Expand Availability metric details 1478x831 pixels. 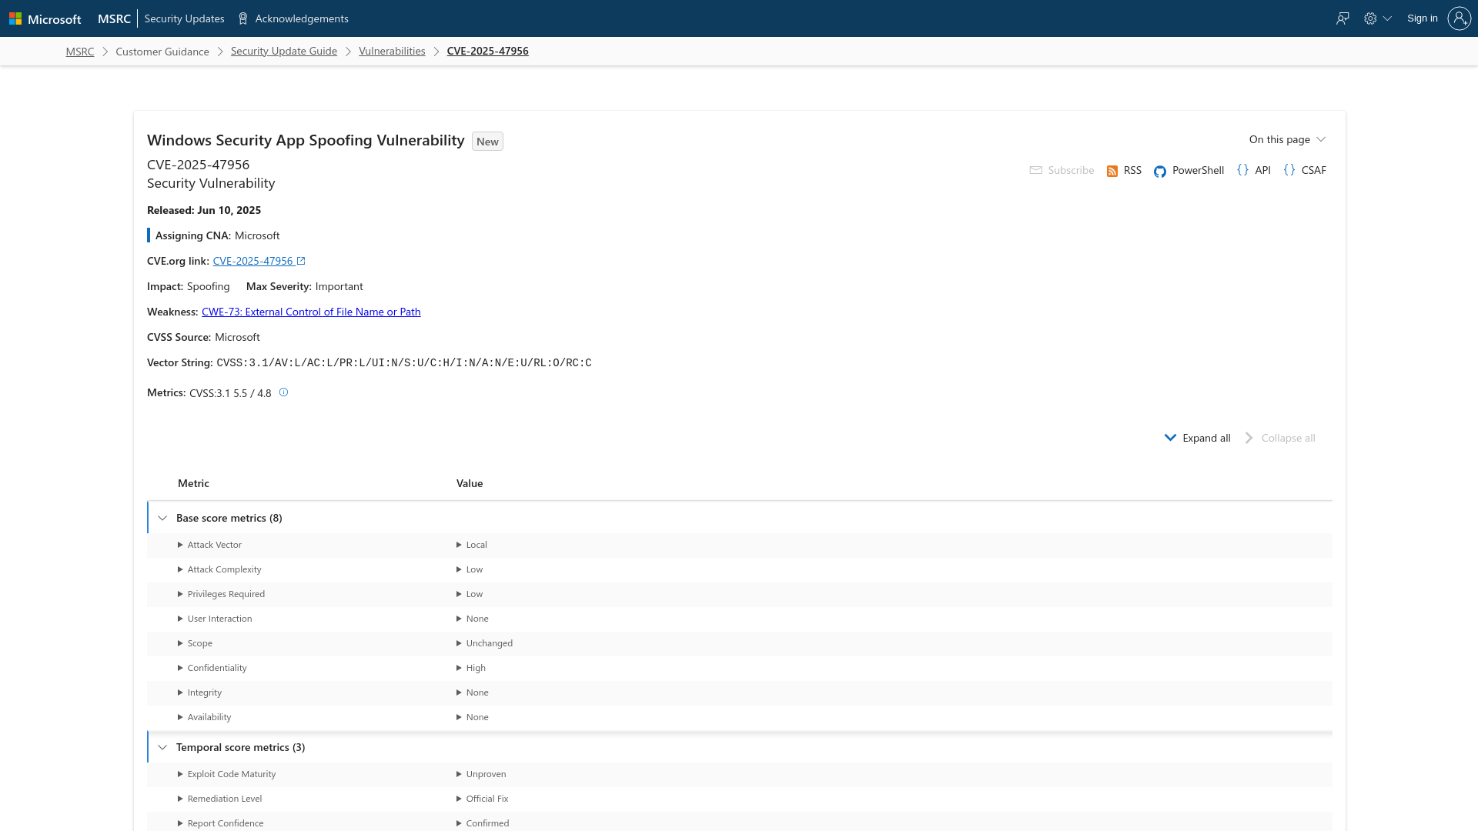(204, 717)
